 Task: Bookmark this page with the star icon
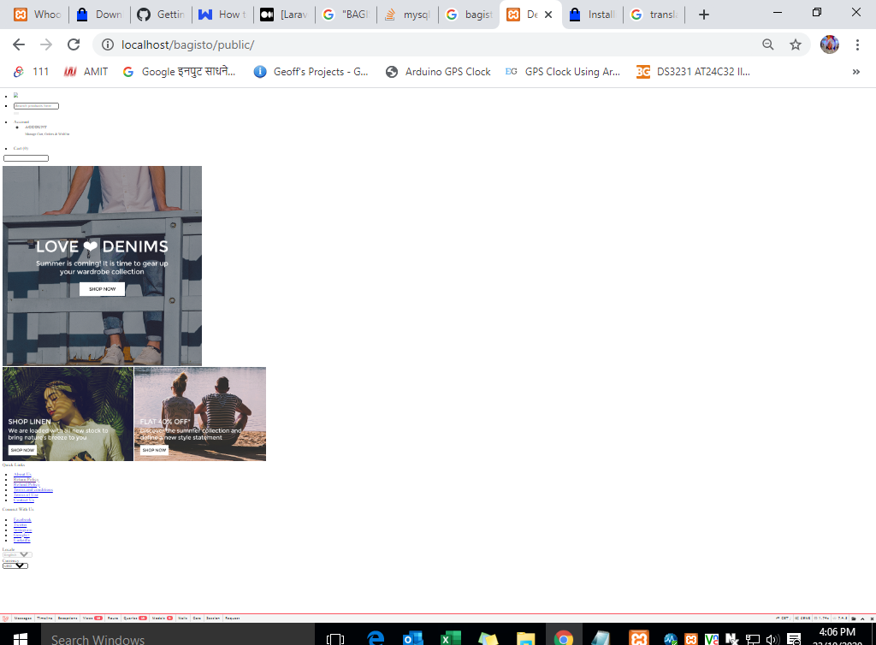click(x=796, y=44)
